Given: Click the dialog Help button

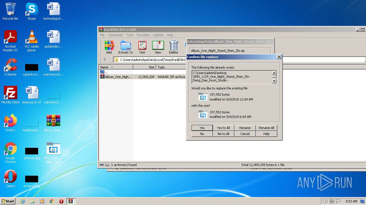Looking at the screenshot, I should 266,134.
